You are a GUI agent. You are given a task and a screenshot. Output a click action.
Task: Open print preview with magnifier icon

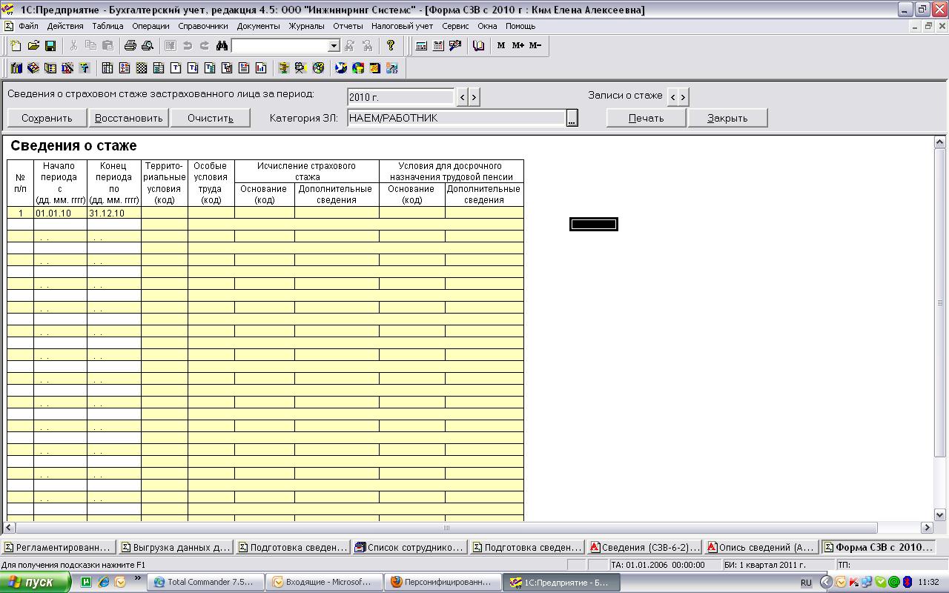pyautogui.click(x=148, y=46)
